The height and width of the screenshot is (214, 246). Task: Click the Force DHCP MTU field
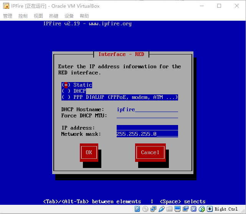coord(147,115)
